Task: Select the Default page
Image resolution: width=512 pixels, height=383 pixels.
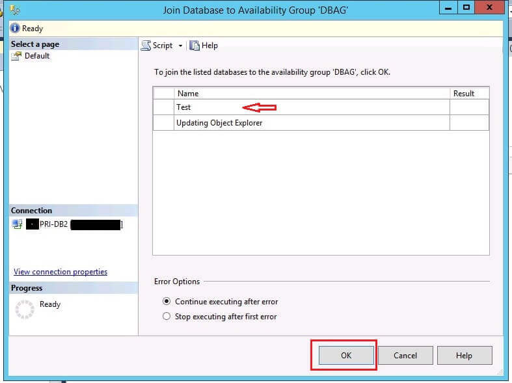Action: tap(37, 56)
